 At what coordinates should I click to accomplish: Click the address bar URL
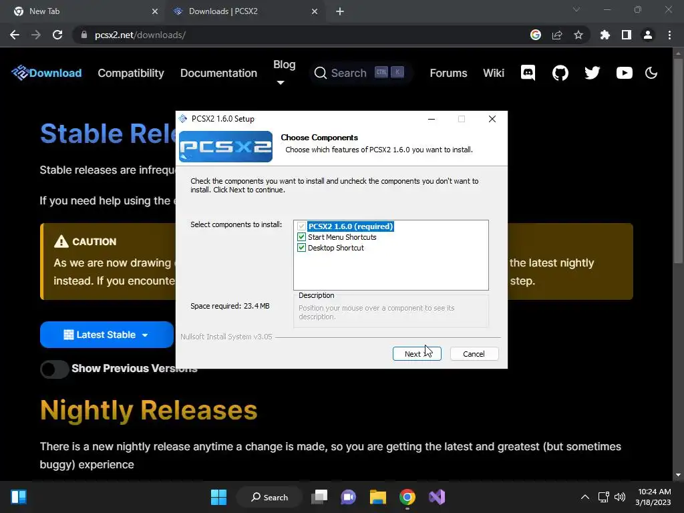coord(140,35)
